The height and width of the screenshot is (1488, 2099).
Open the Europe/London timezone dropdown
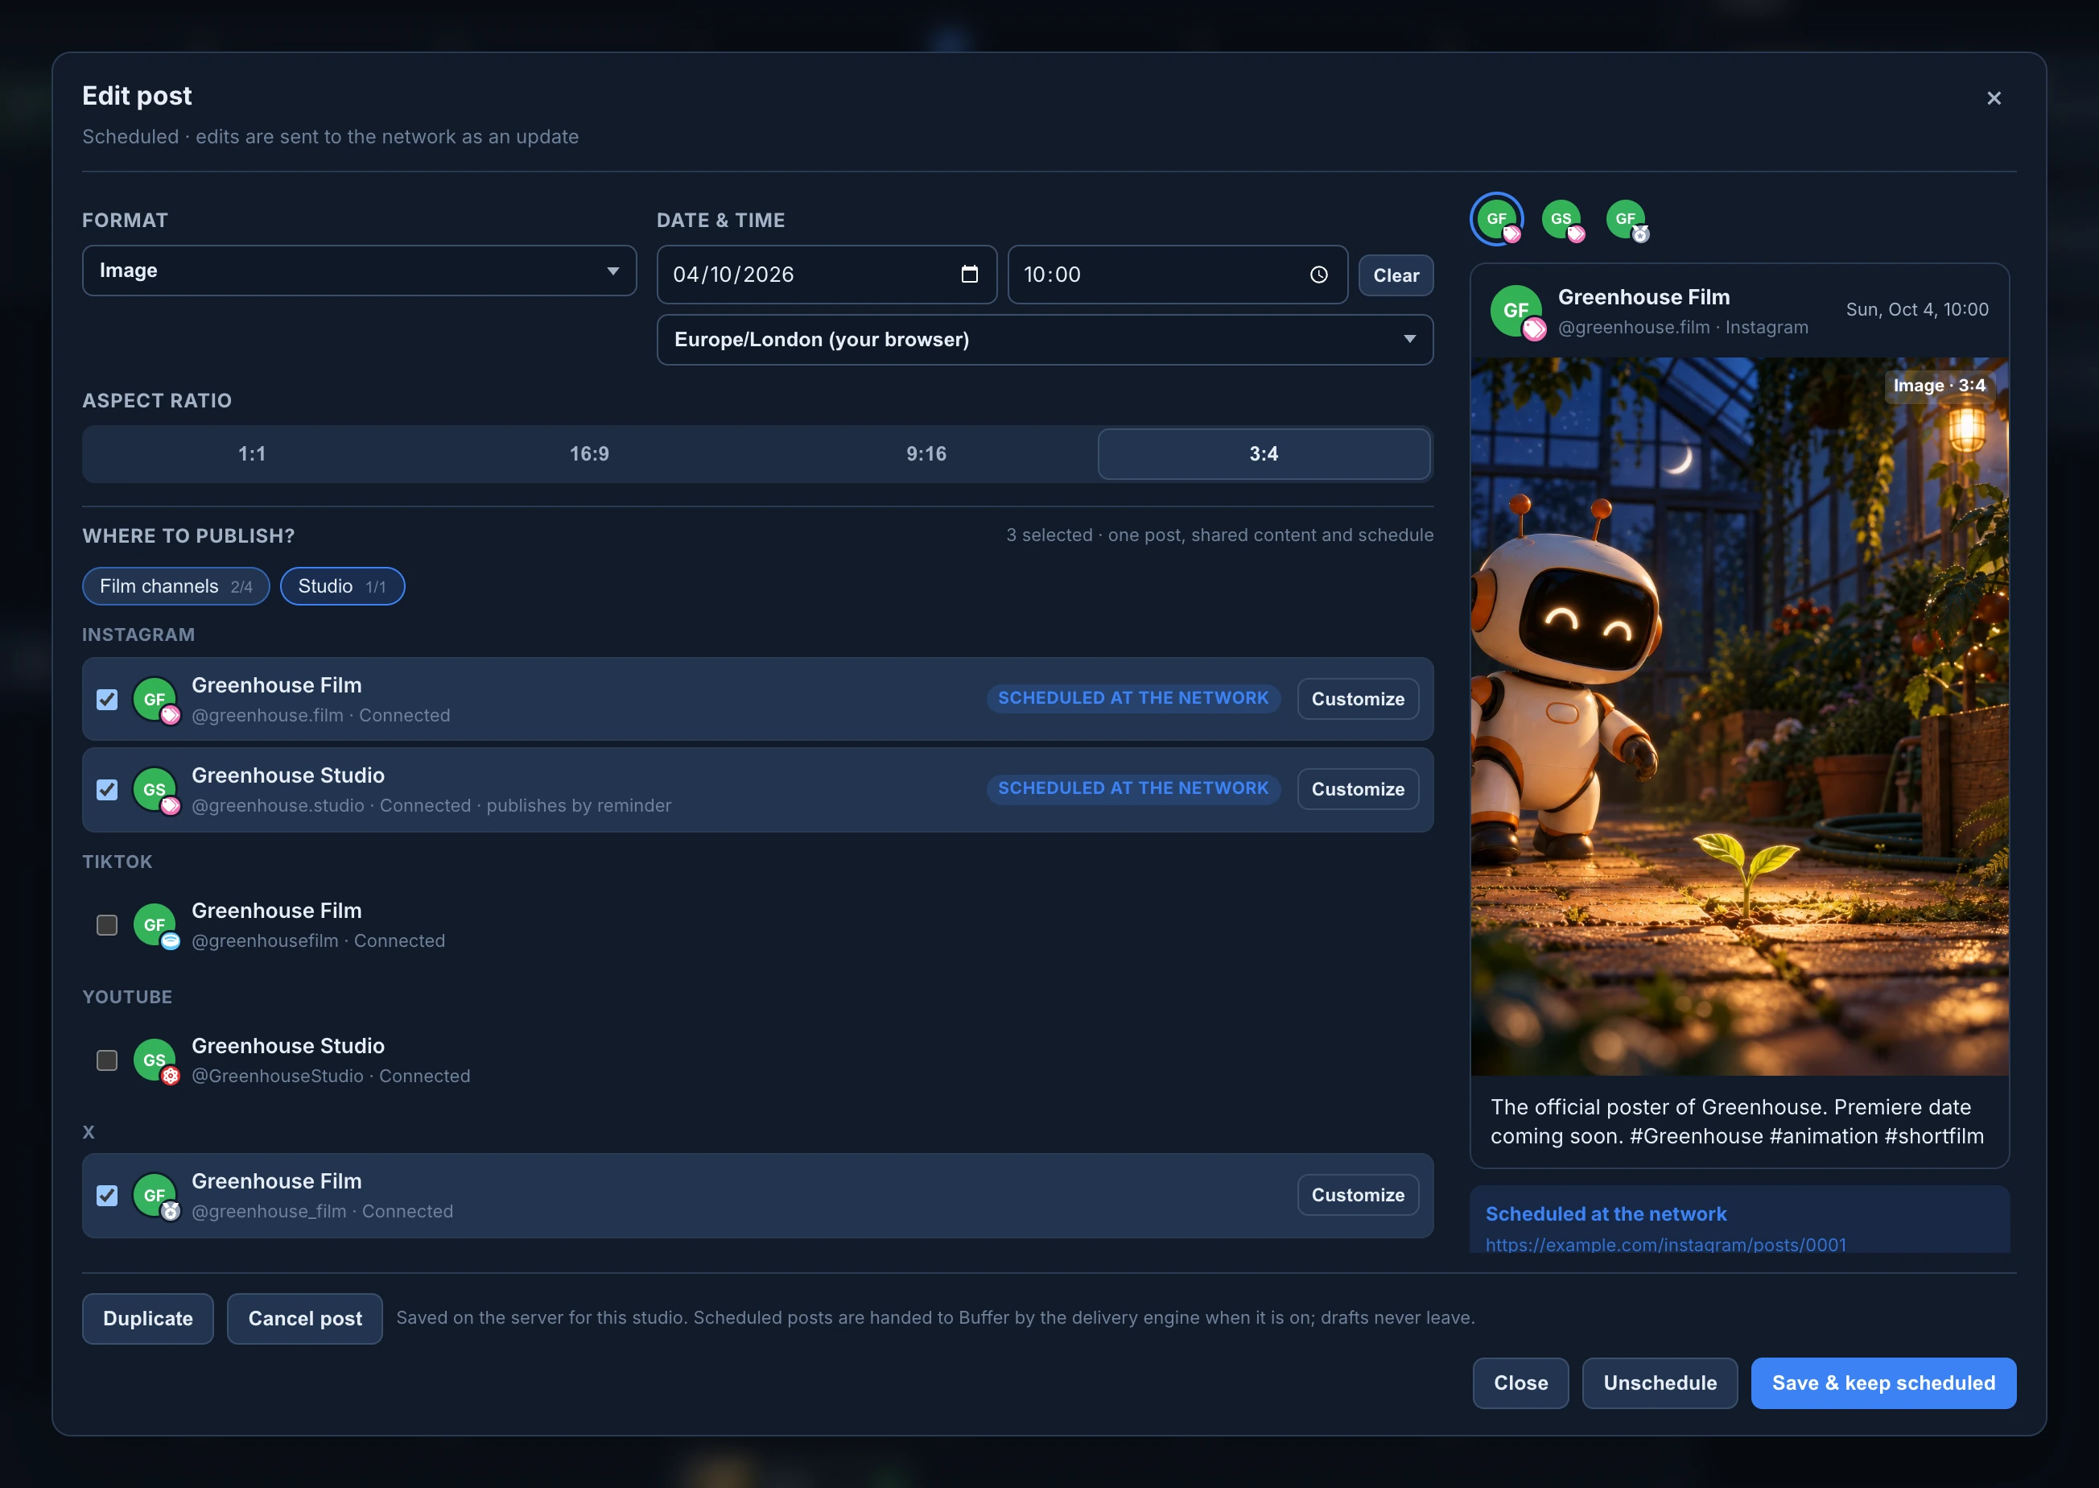click(x=1045, y=340)
